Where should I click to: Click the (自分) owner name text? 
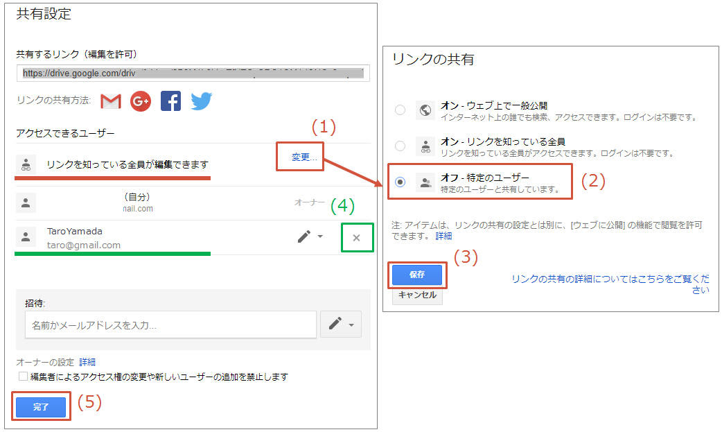137,197
